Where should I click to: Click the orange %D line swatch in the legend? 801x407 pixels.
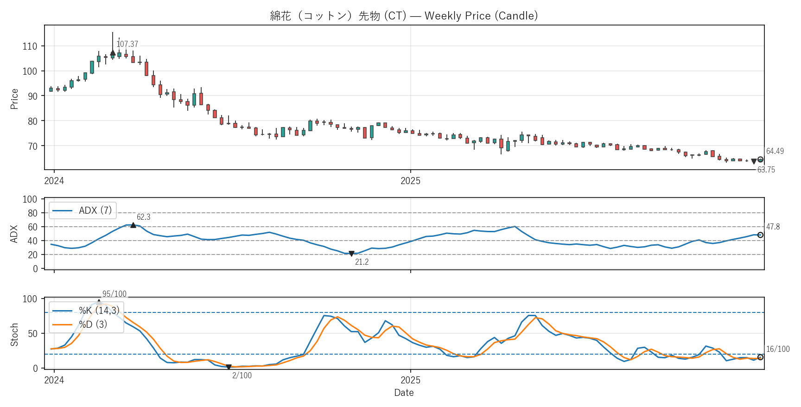tap(62, 324)
